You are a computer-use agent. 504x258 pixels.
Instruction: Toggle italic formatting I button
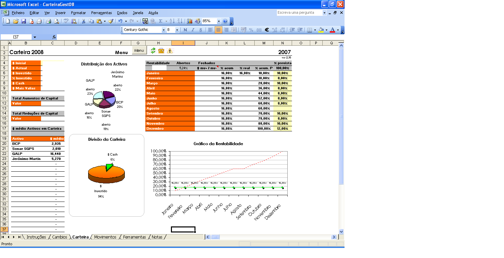[x=193, y=30]
